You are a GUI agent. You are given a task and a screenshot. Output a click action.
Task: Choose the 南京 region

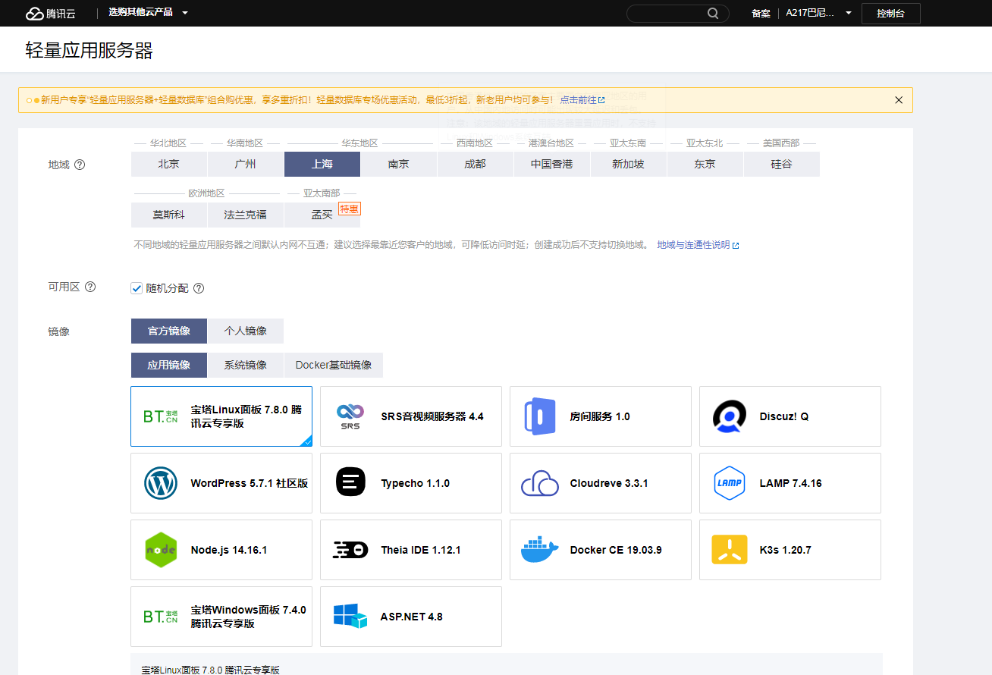pyautogui.click(x=399, y=164)
